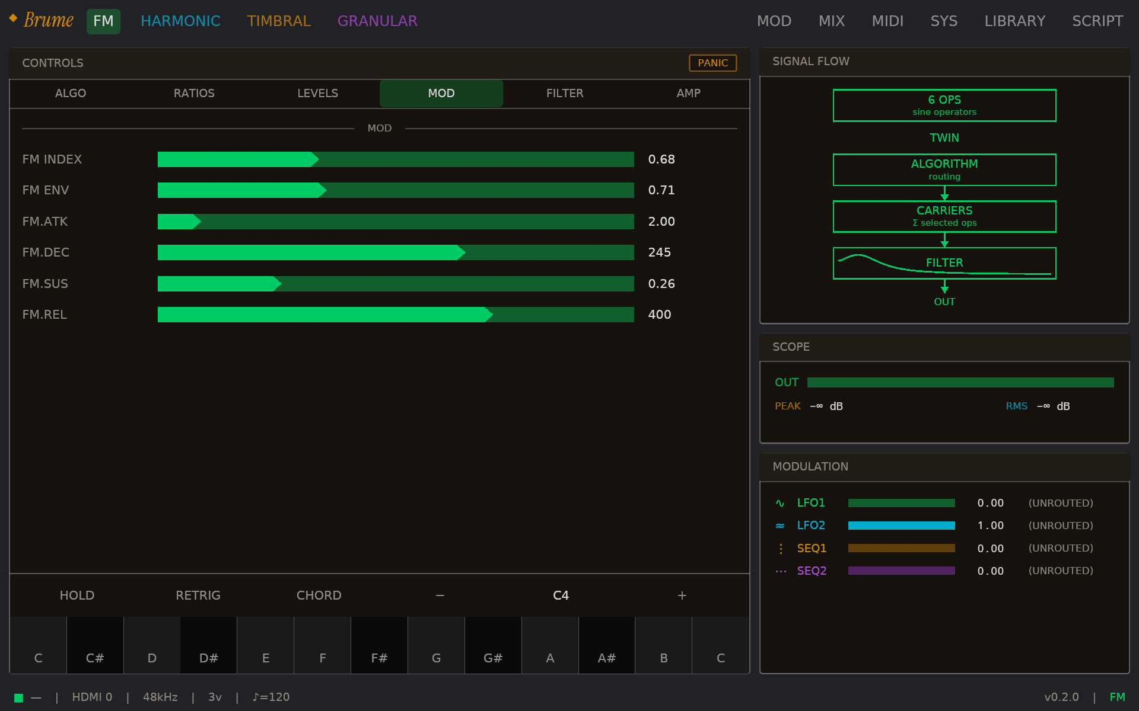
Task: Toggle the RETRIG option
Action: pos(198,595)
